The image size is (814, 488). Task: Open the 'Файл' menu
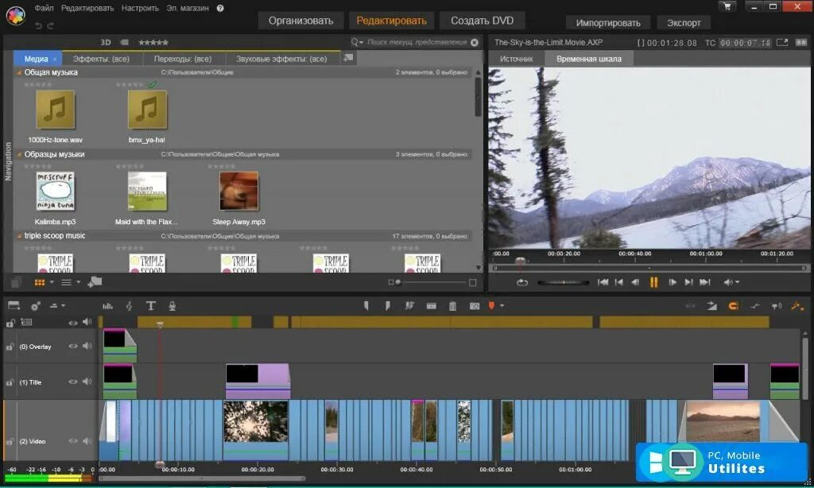point(45,8)
